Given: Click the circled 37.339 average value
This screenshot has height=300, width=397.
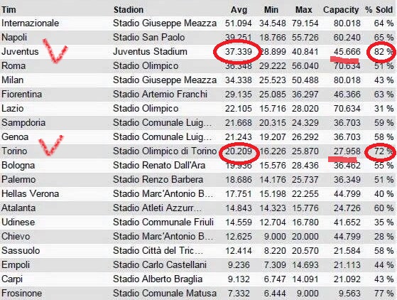Looking at the screenshot, I should click(x=239, y=52).
